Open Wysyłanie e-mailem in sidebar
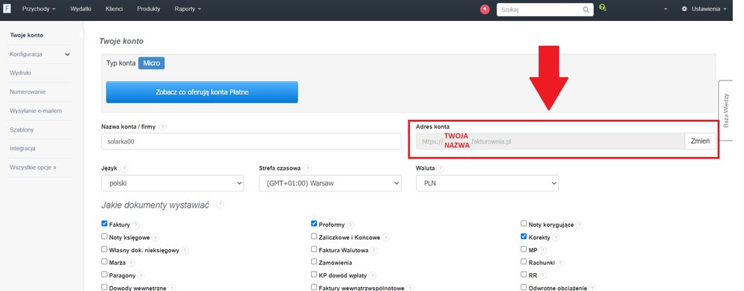 (36, 111)
